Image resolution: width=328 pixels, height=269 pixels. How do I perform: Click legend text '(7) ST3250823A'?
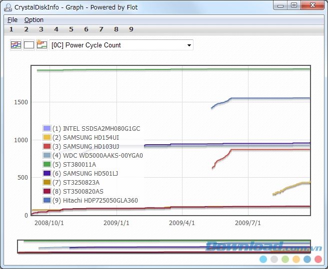coord(76,183)
